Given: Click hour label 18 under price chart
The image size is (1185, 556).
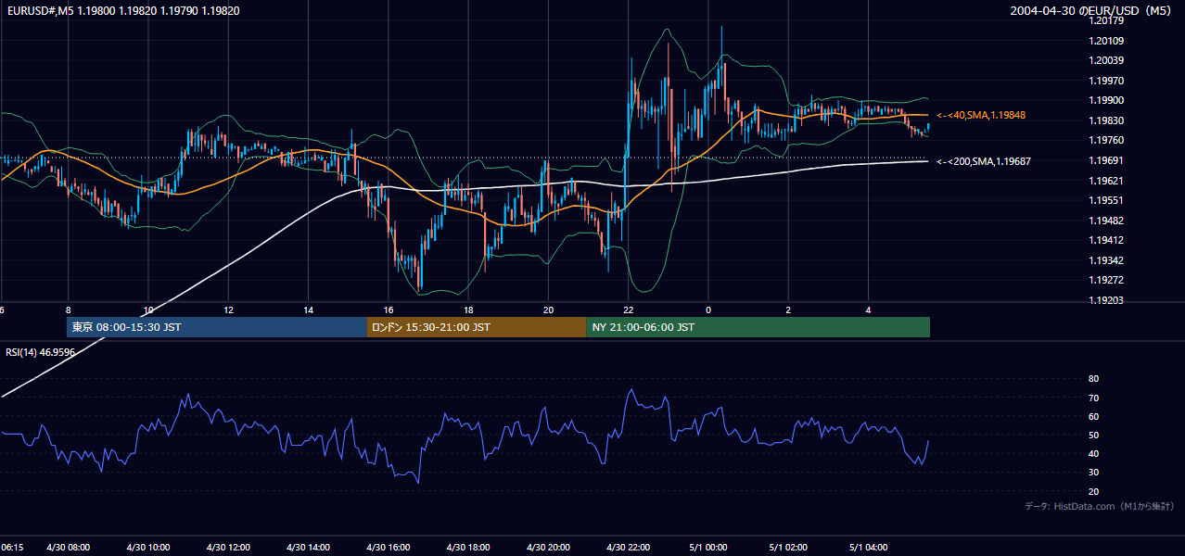Looking at the screenshot, I should pos(468,310).
